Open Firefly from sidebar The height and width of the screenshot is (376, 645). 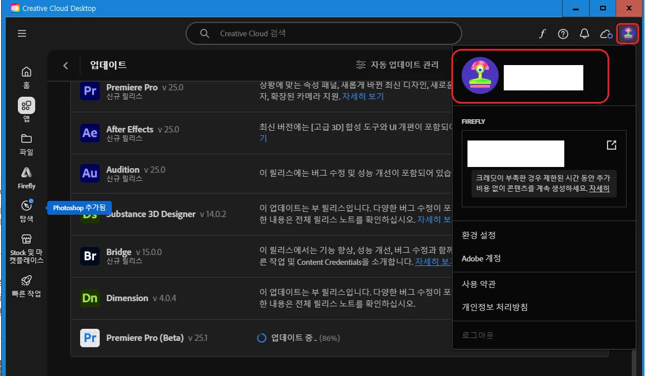point(27,178)
